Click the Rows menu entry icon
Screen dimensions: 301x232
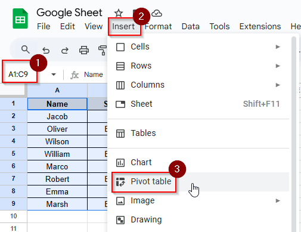[x=120, y=66]
